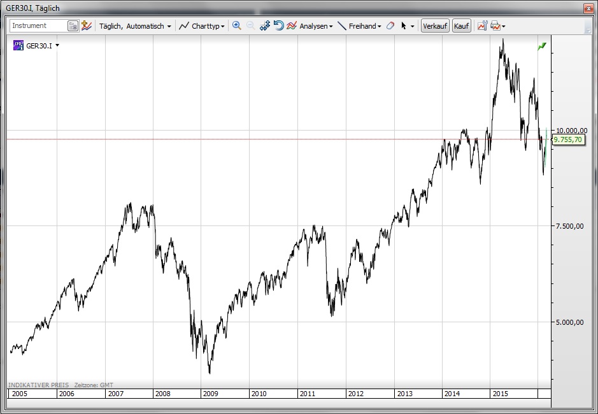Open the Analysen menu
The height and width of the screenshot is (414, 598).
tap(316, 26)
